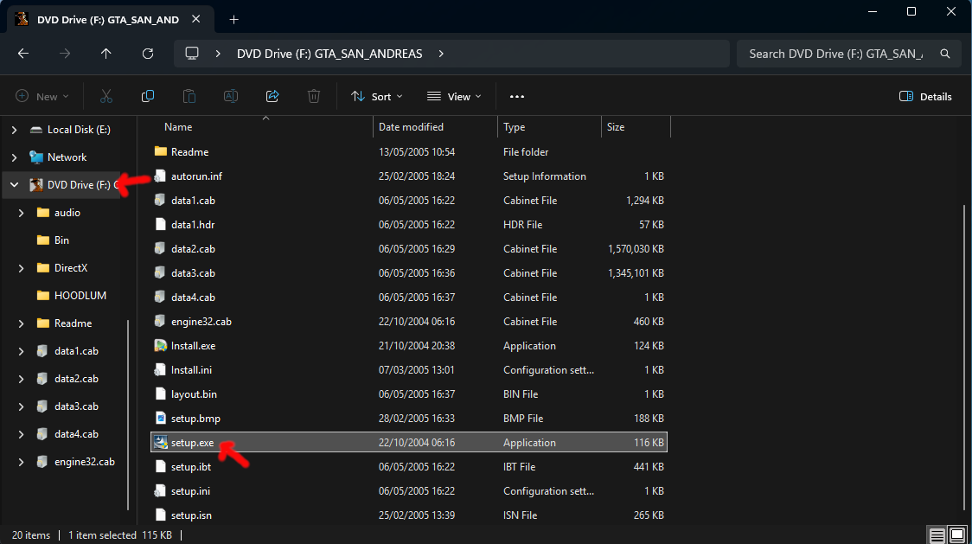Click the chevron before DVD Drive in address bar

[x=218, y=54]
